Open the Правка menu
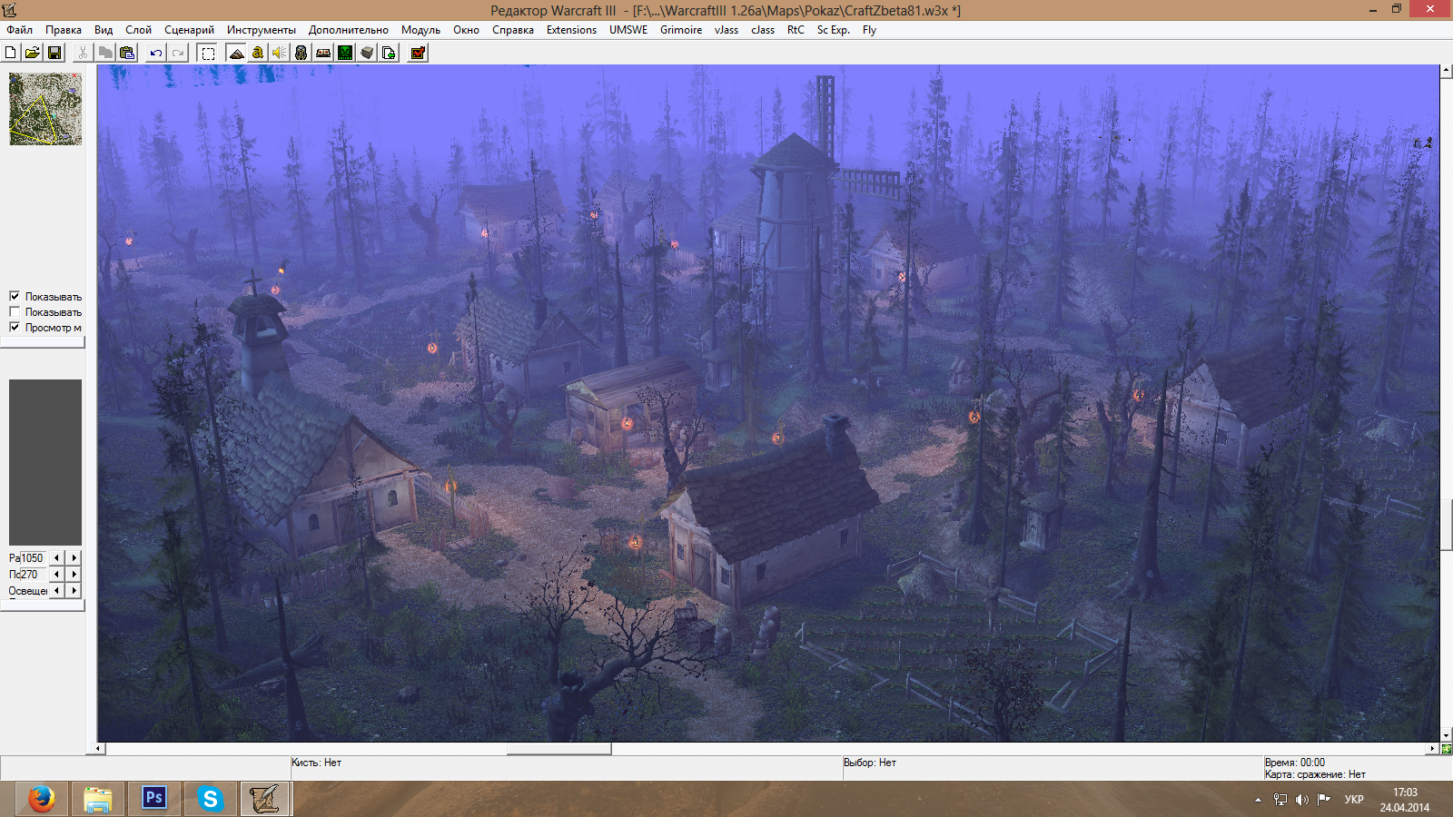The image size is (1453, 817). 64,30
